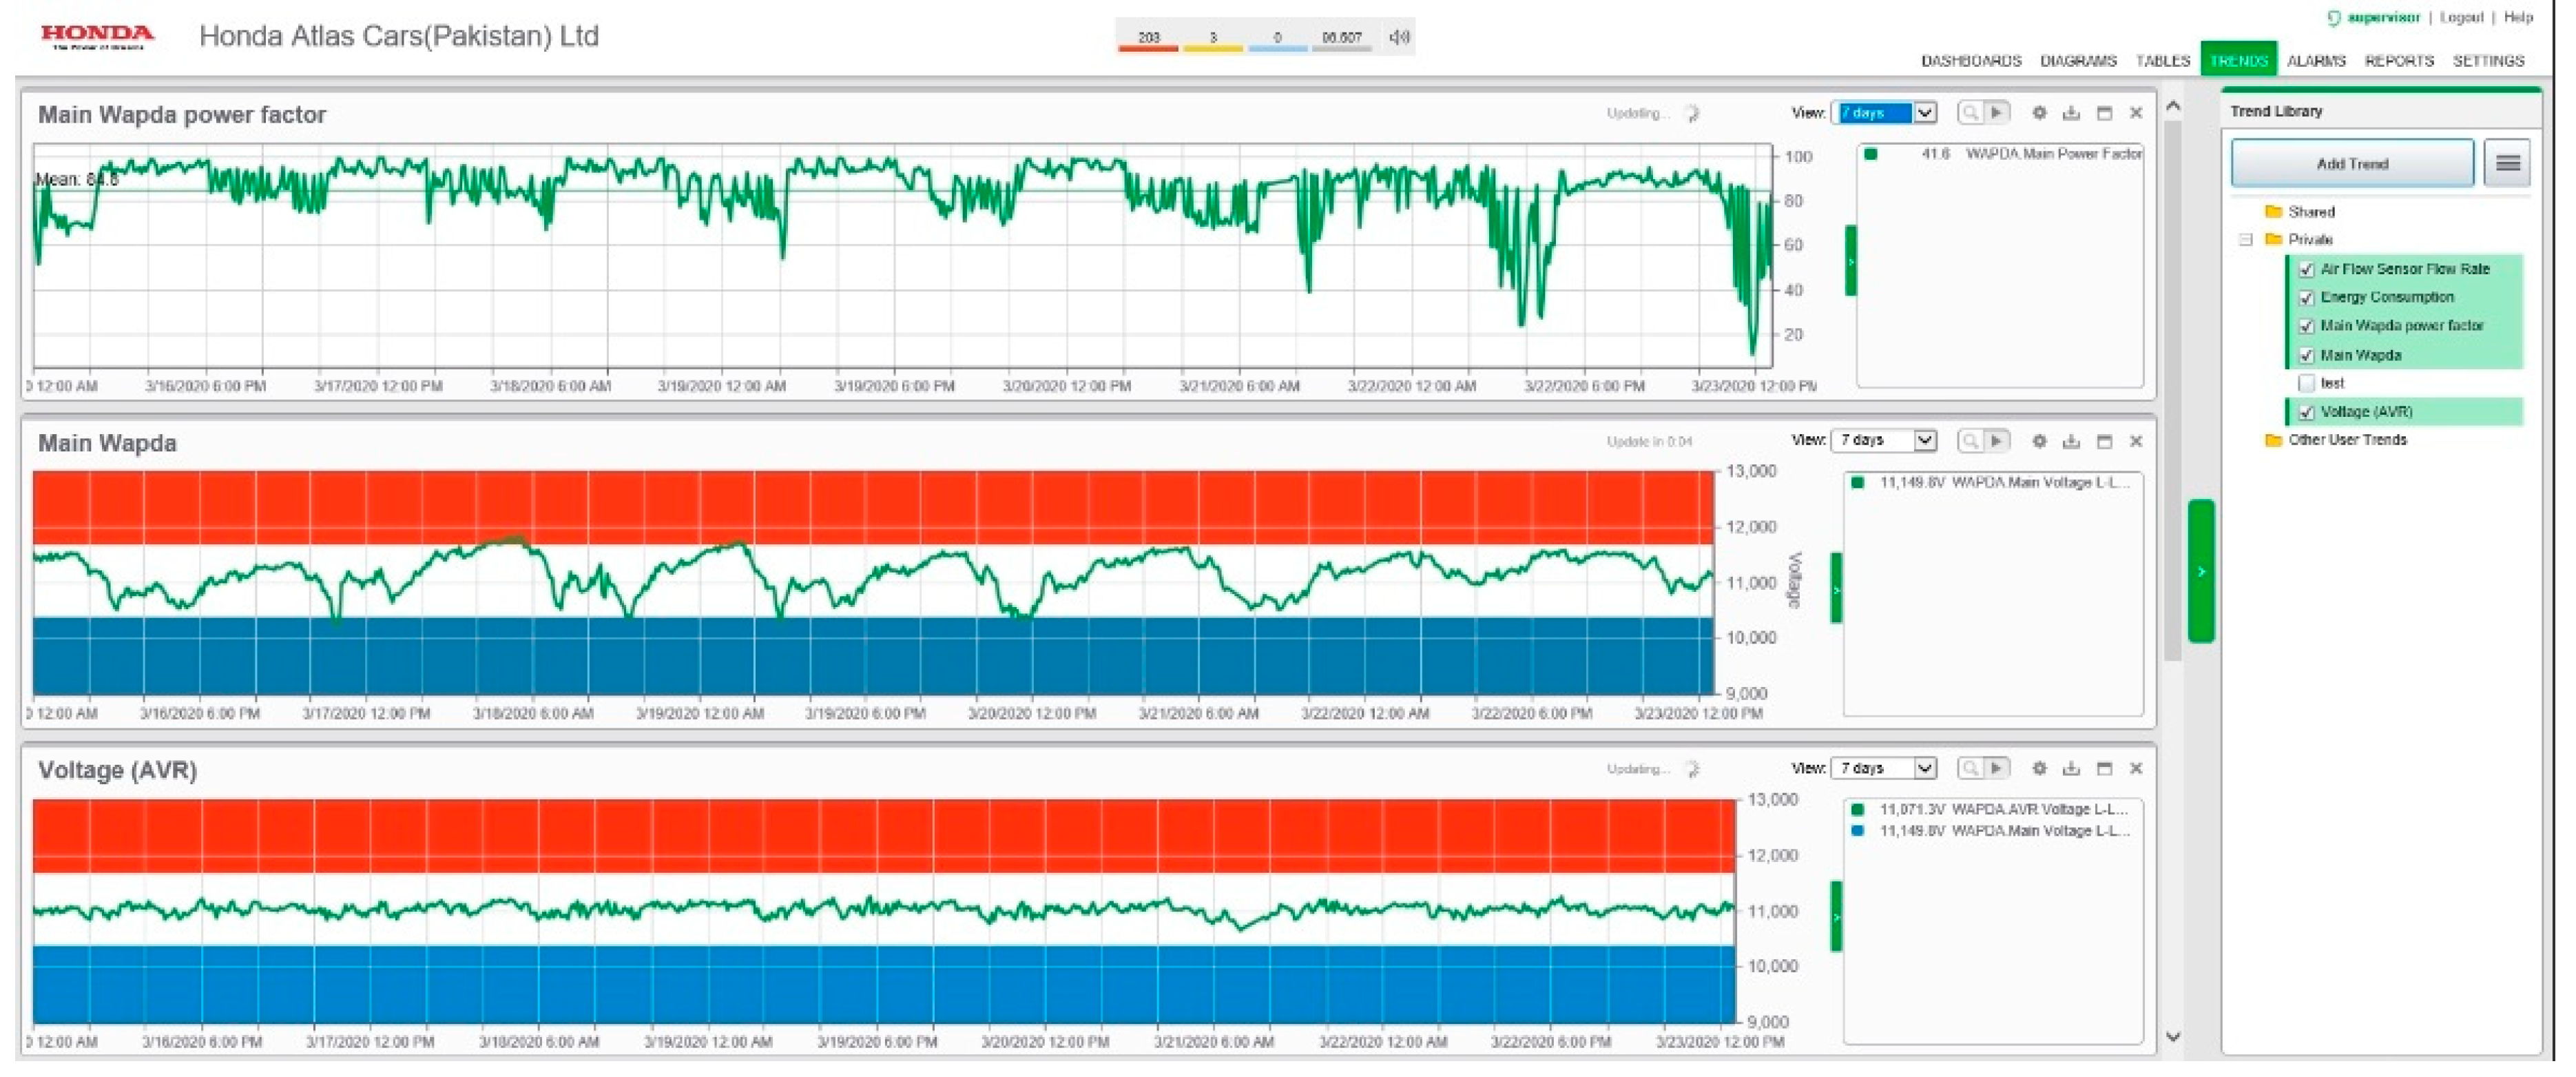Image resolution: width=2576 pixels, height=1077 pixels.
Task: Click green WAPDA Main Power Factor legend swatch
Action: click(x=1870, y=154)
